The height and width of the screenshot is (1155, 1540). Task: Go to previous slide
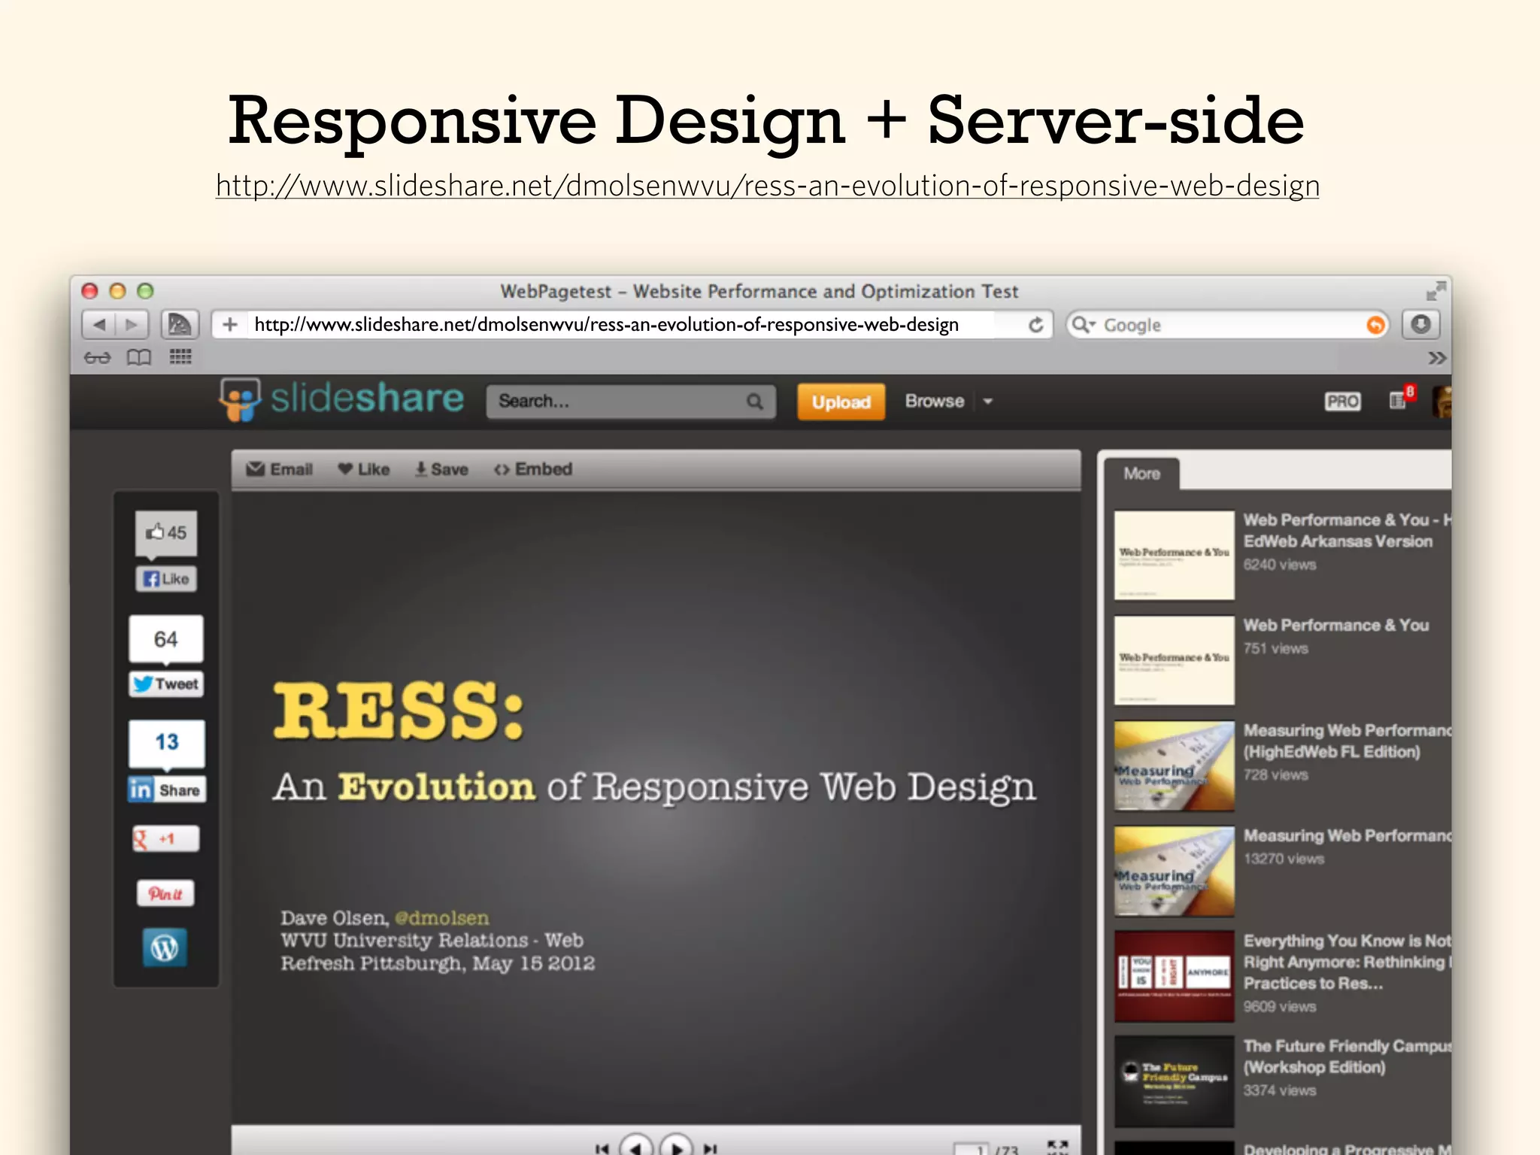(636, 1146)
